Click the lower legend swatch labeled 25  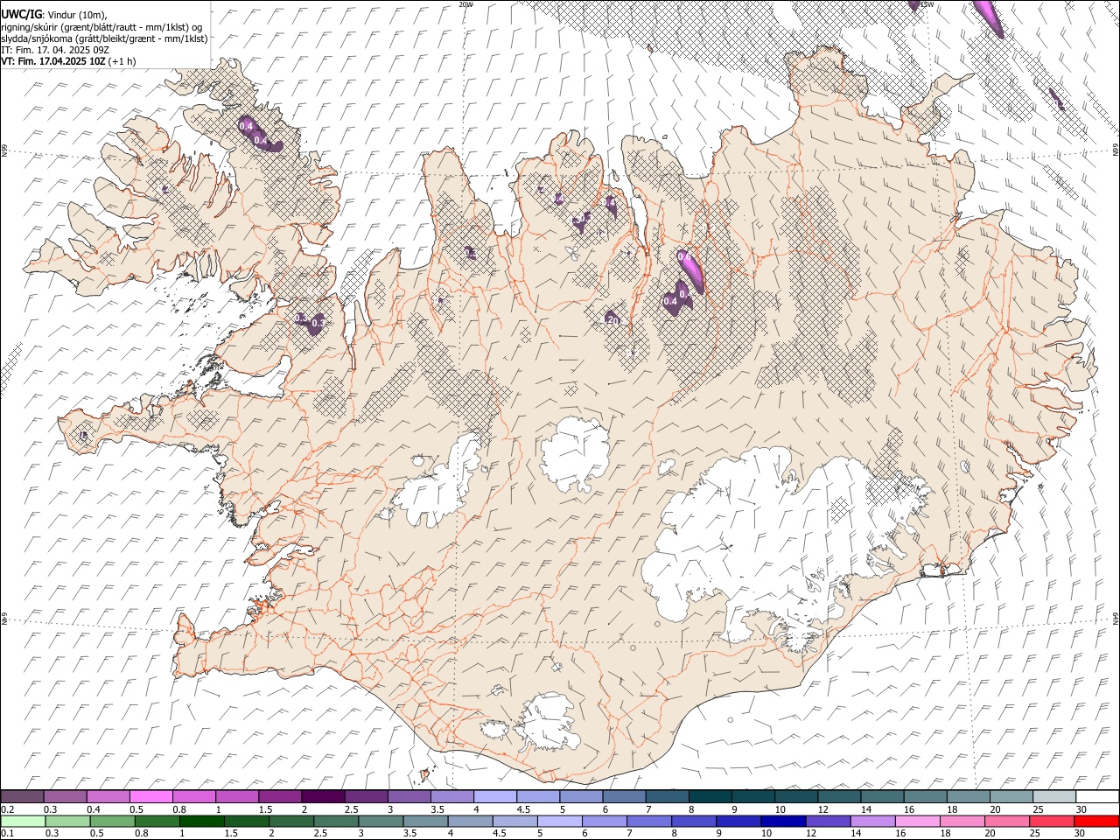[x=1053, y=821]
